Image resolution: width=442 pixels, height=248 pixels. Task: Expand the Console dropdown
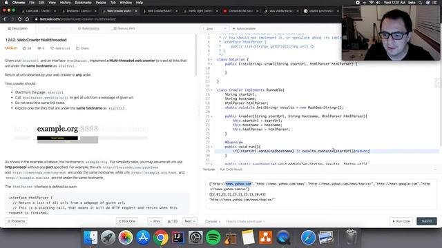click(213, 222)
